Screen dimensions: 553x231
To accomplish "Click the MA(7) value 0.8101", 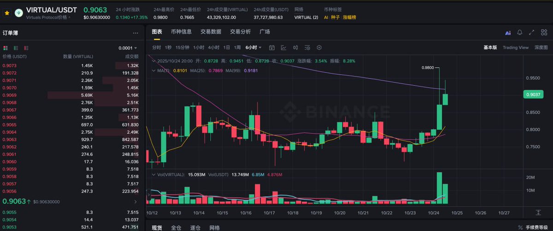I will 180,71.
